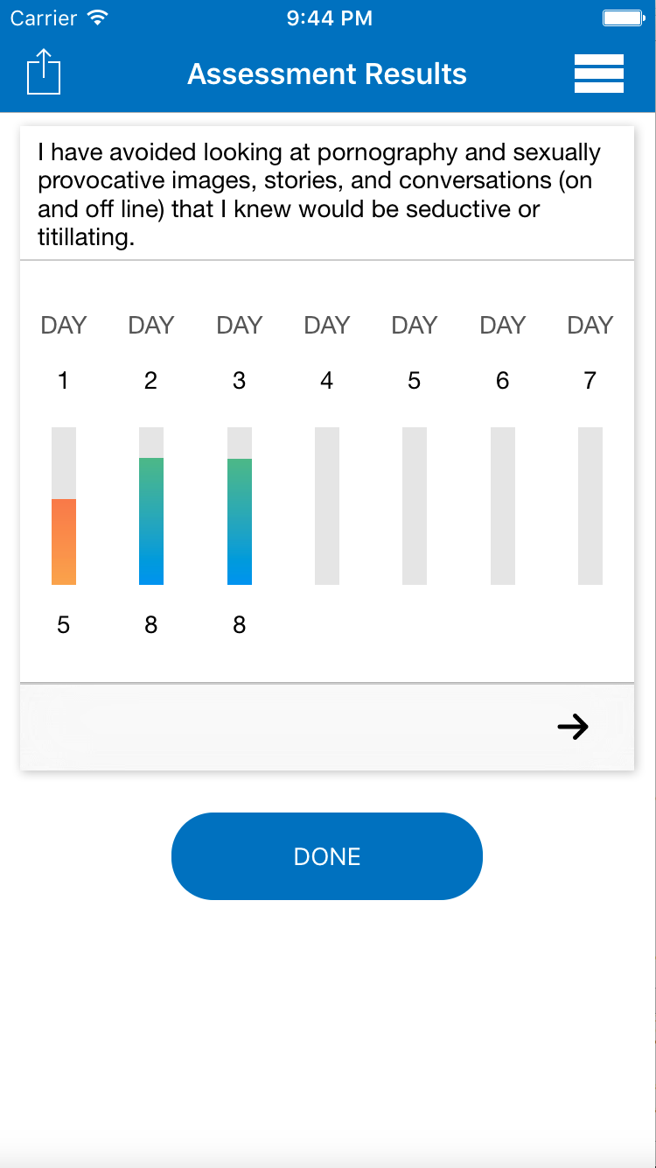656x1168 pixels.
Task: Tap the empty Day 6 bar
Action: 503,505
